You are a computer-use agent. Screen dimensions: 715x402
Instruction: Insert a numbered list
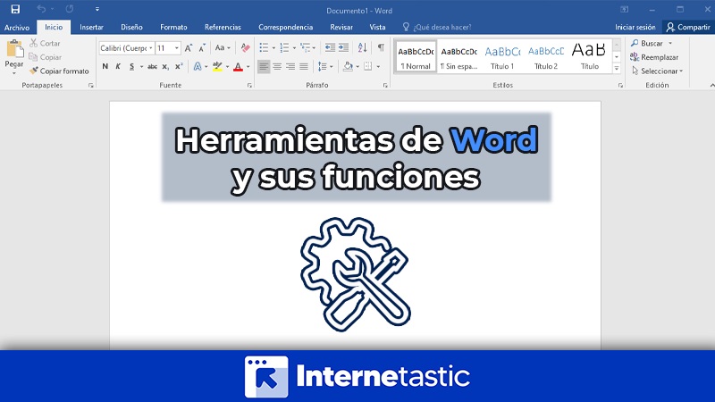284,47
